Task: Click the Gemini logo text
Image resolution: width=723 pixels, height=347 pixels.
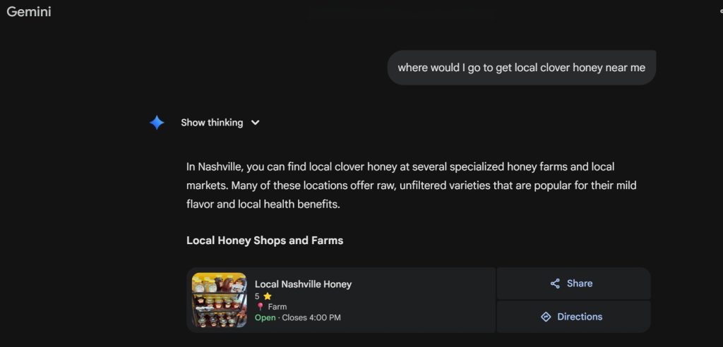Action: pyautogui.click(x=29, y=12)
